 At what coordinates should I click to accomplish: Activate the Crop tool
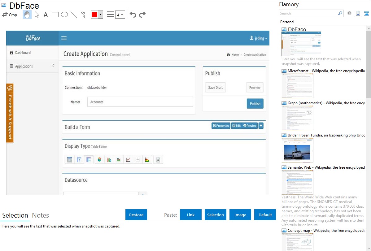point(10,15)
